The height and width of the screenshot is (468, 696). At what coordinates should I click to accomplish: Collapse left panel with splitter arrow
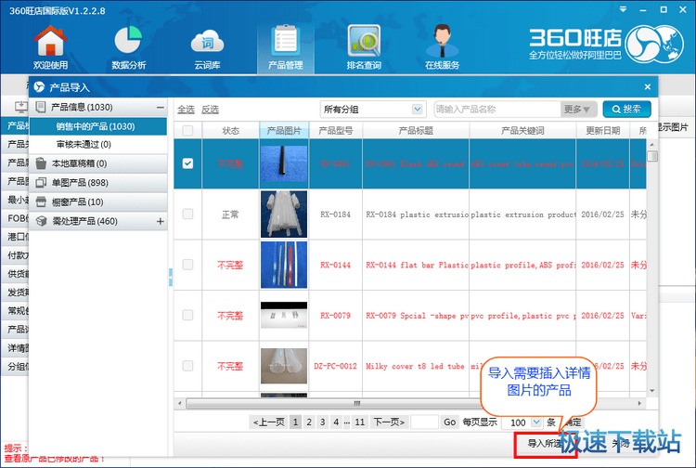pyautogui.click(x=171, y=278)
